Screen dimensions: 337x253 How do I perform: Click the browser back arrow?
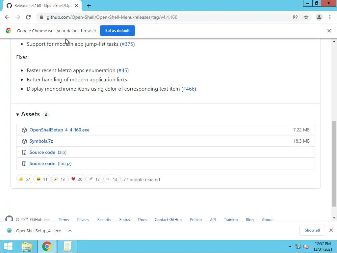click(7, 17)
